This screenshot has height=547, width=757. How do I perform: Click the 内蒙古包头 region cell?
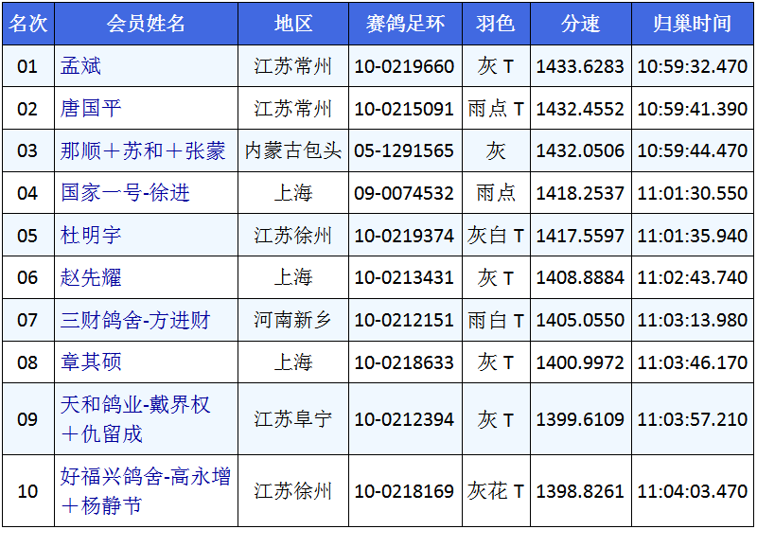pyautogui.click(x=293, y=150)
